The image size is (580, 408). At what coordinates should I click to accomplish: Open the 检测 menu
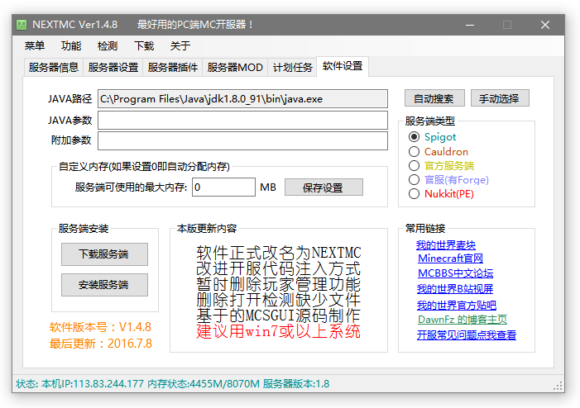point(108,45)
